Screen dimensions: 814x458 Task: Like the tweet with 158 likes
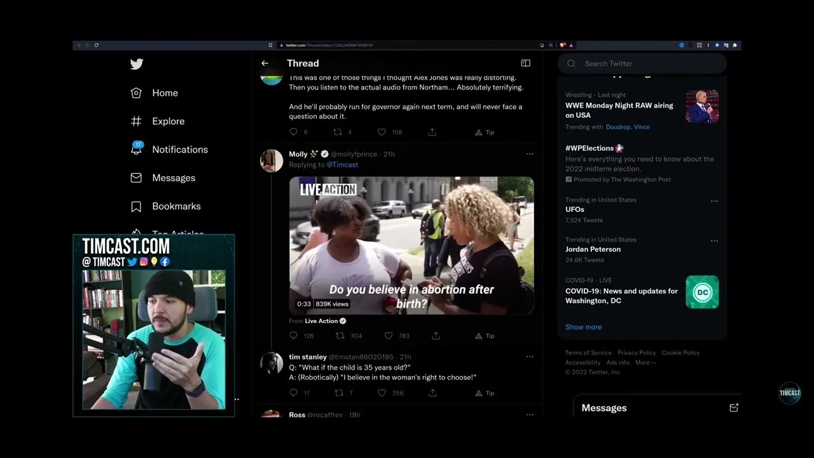[x=382, y=132]
